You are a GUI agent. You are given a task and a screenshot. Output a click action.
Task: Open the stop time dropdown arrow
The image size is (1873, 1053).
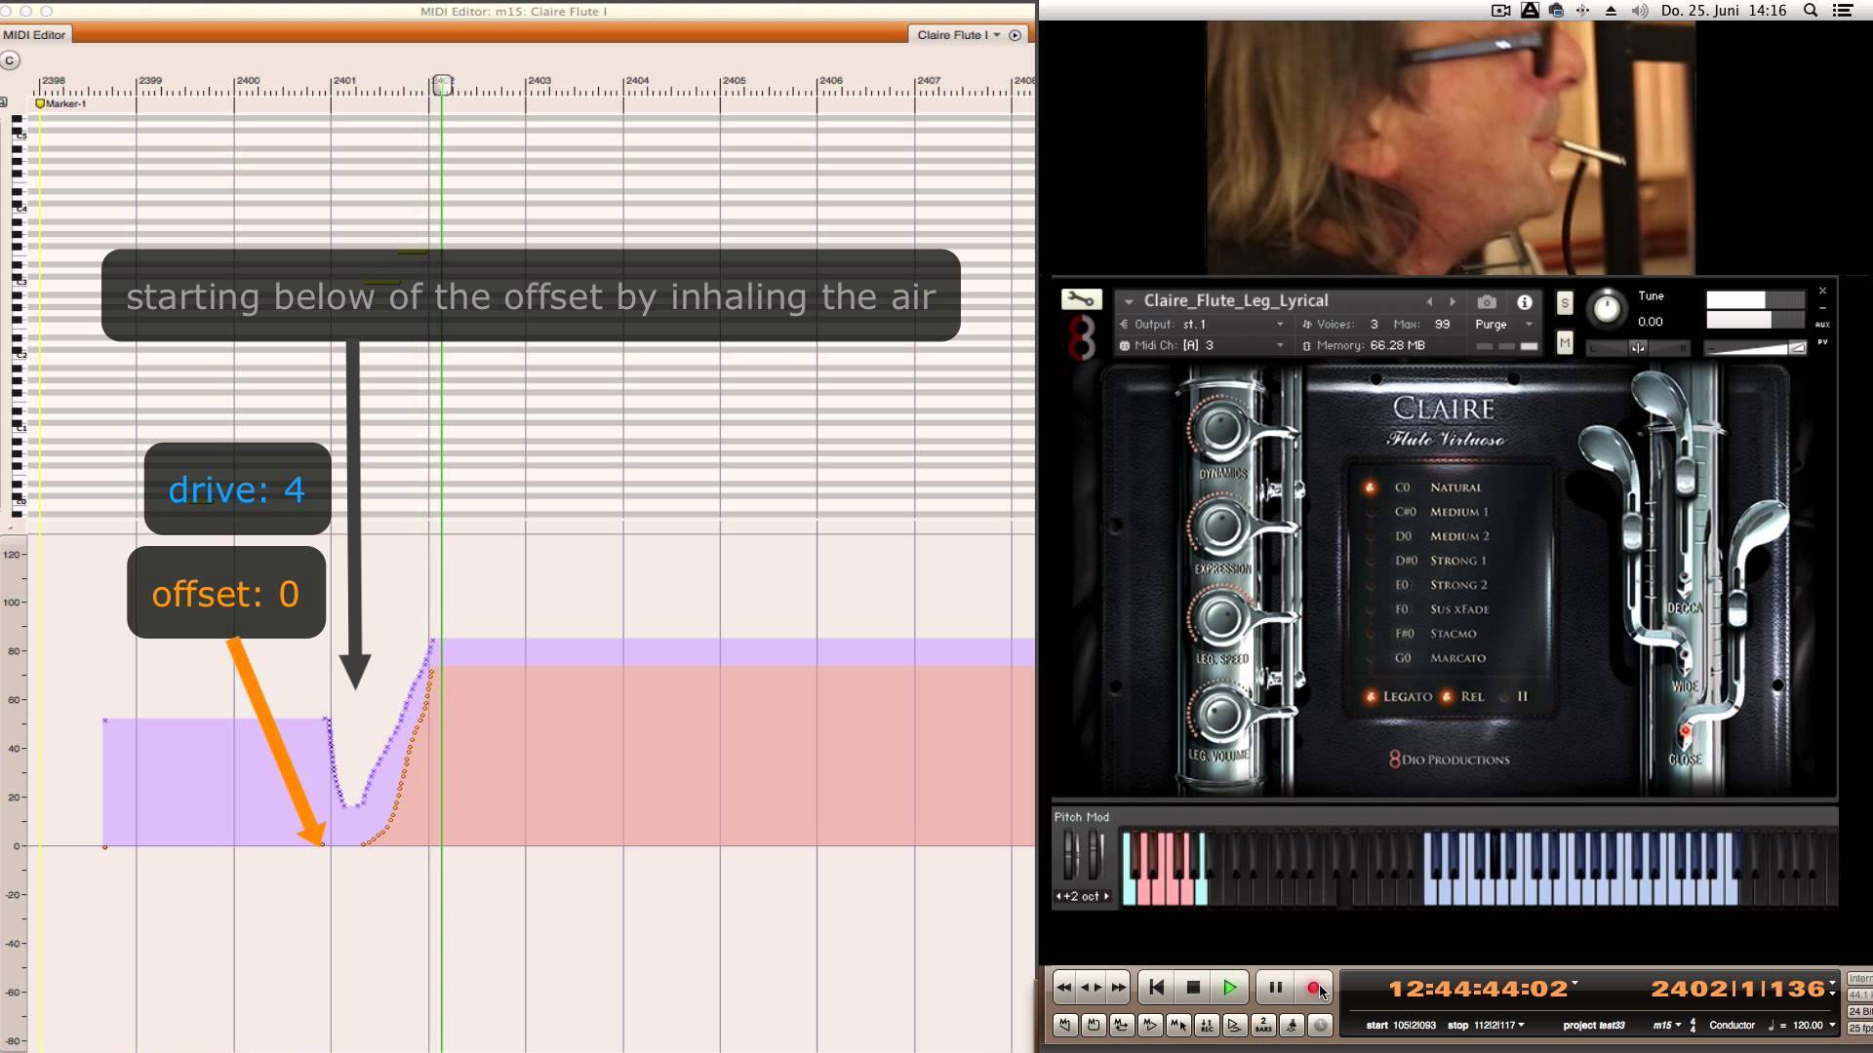[1521, 1025]
